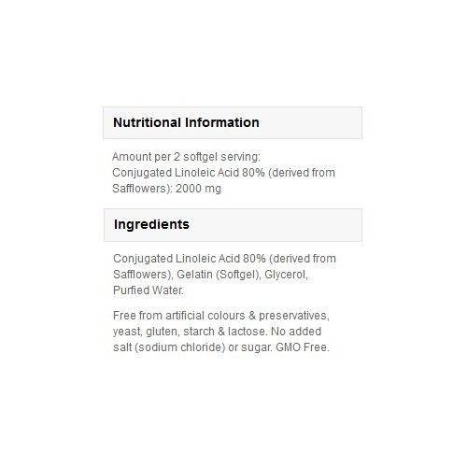Click the word 'preservatives' in the disclaimer

[292, 316]
